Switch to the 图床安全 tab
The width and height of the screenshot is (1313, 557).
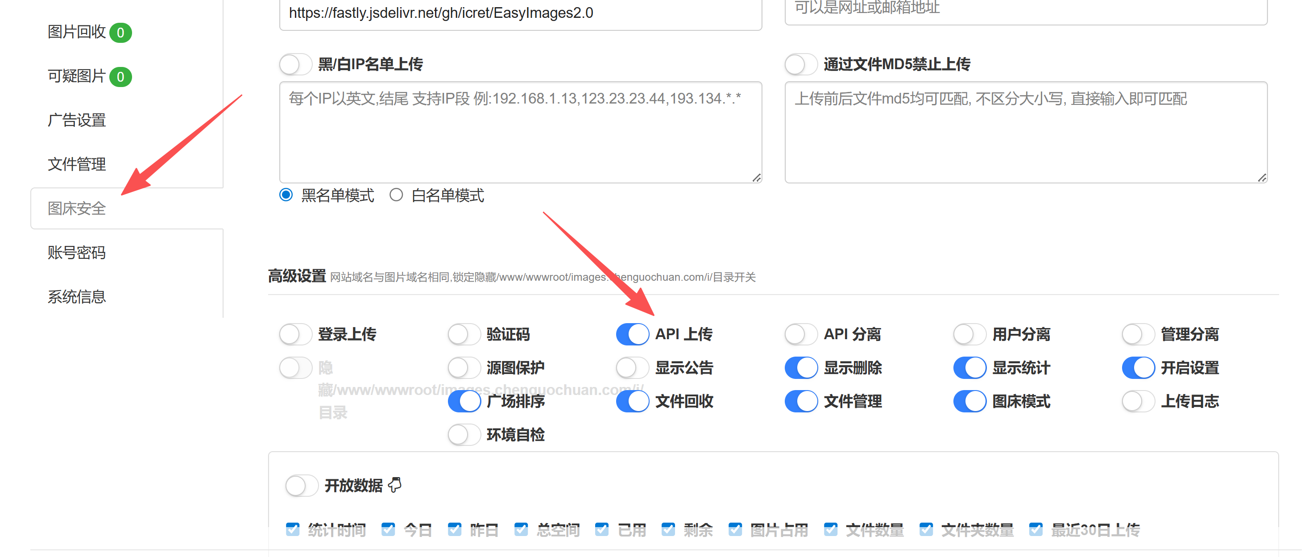(77, 208)
